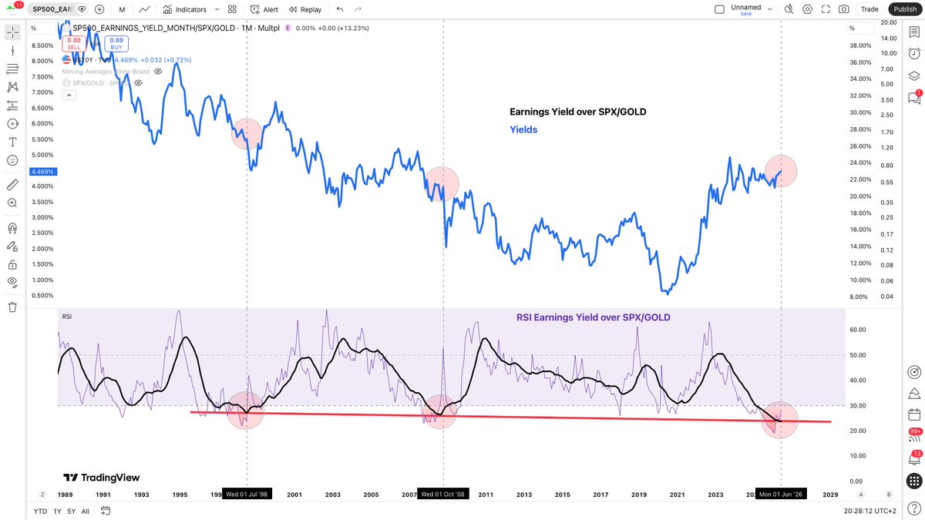
Task: Open the Calendar panel
Action: pyautogui.click(x=914, y=414)
